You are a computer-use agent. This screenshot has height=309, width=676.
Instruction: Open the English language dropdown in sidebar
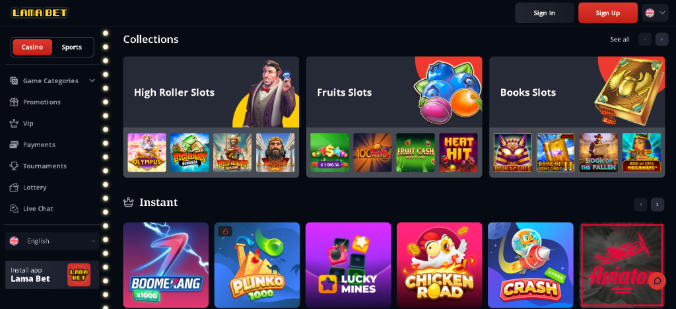click(52, 241)
